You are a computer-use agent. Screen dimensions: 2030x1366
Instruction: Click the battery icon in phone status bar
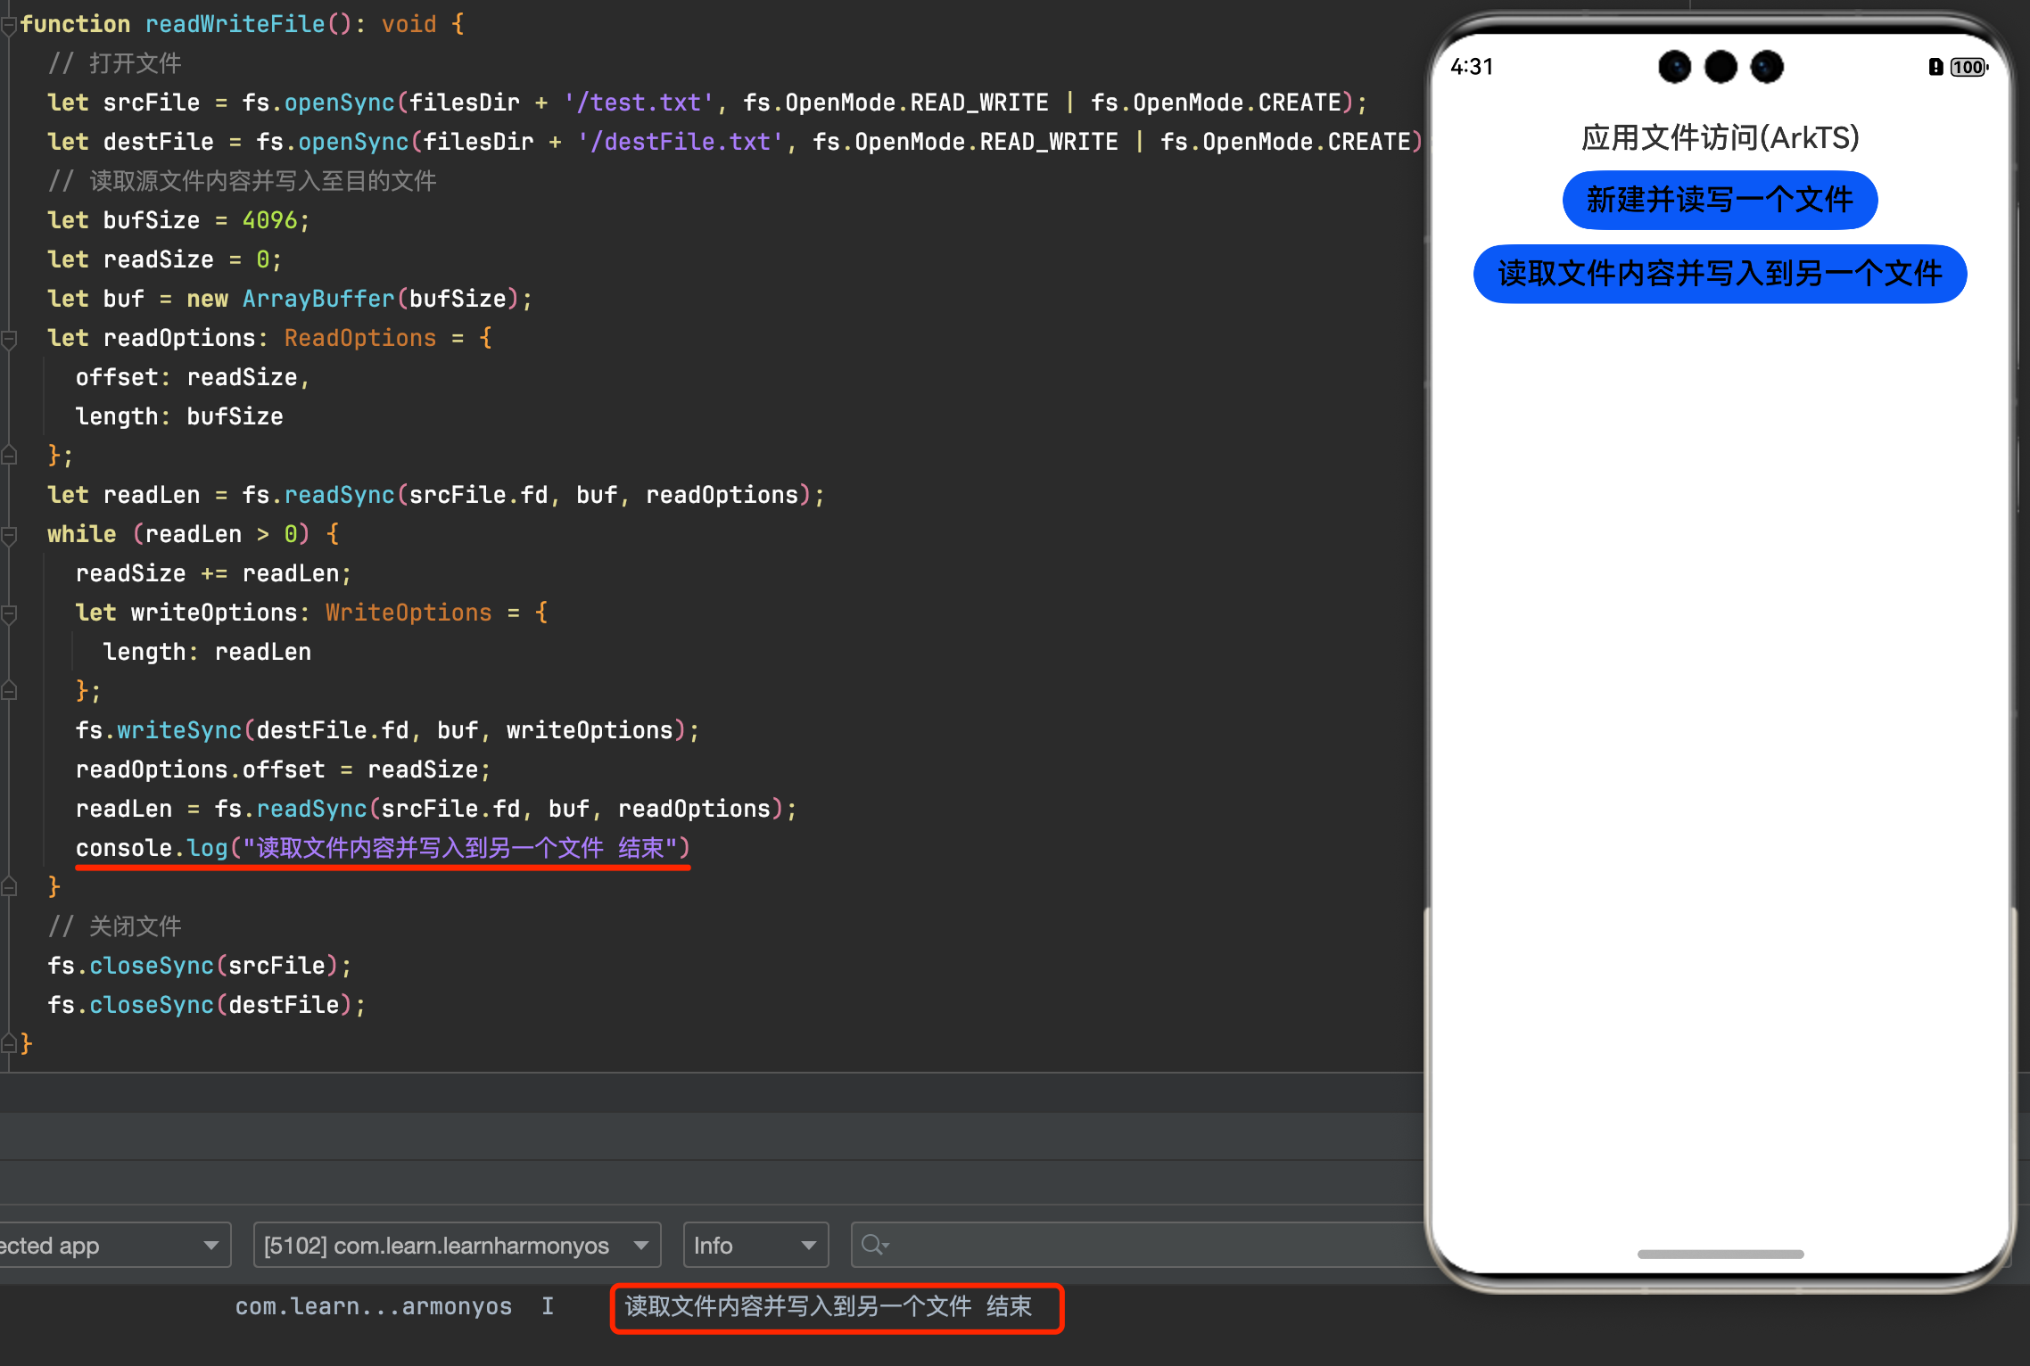pyautogui.click(x=1967, y=67)
